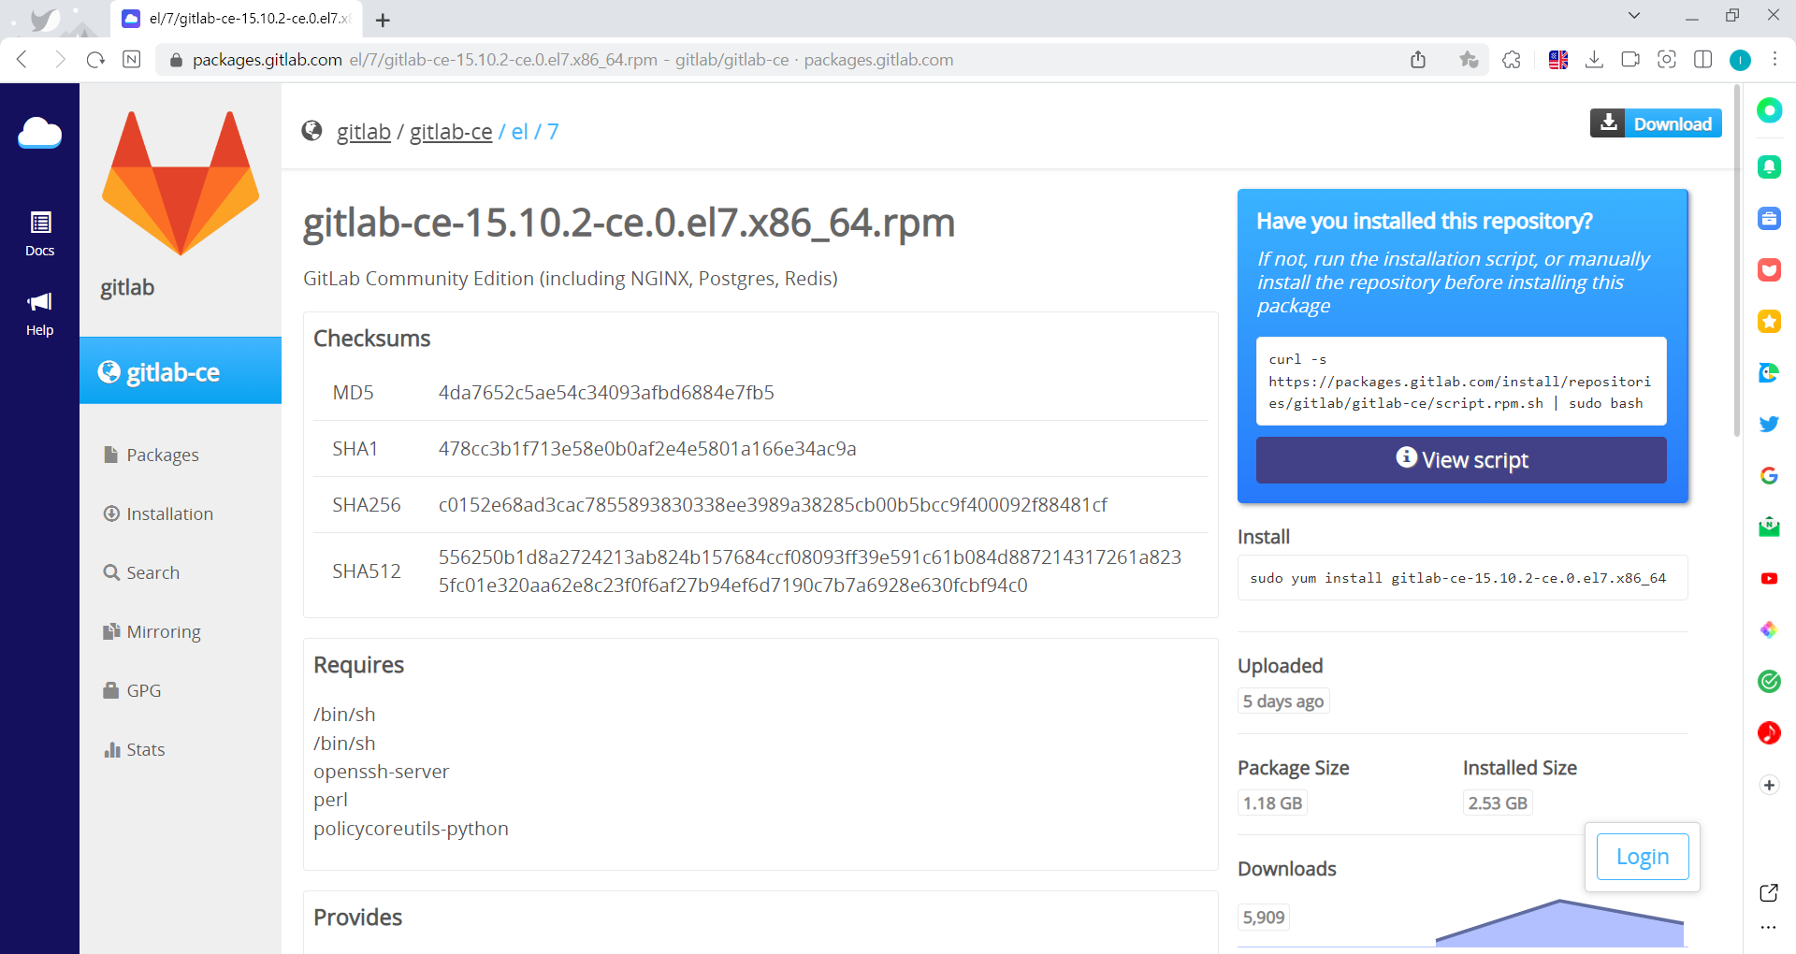
Task: Open the Docs page icon
Action: pos(40,234)
